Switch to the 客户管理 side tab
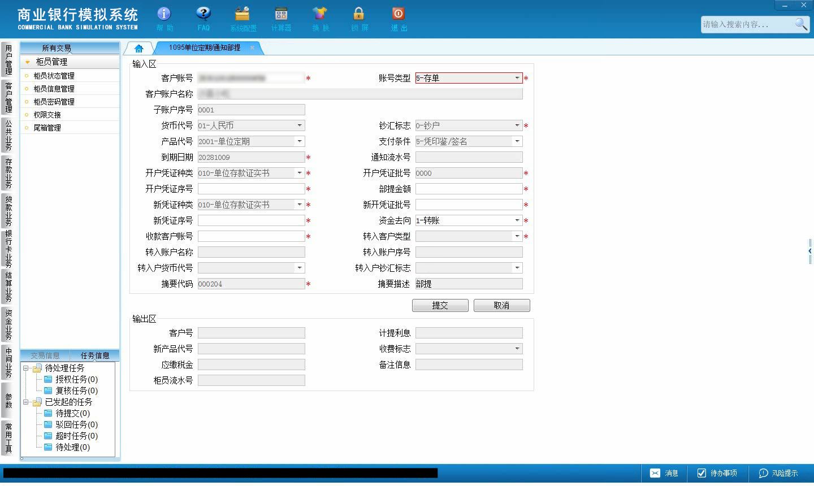The width and height of the screenshot is (814, 486). click(x=8, y=97)
